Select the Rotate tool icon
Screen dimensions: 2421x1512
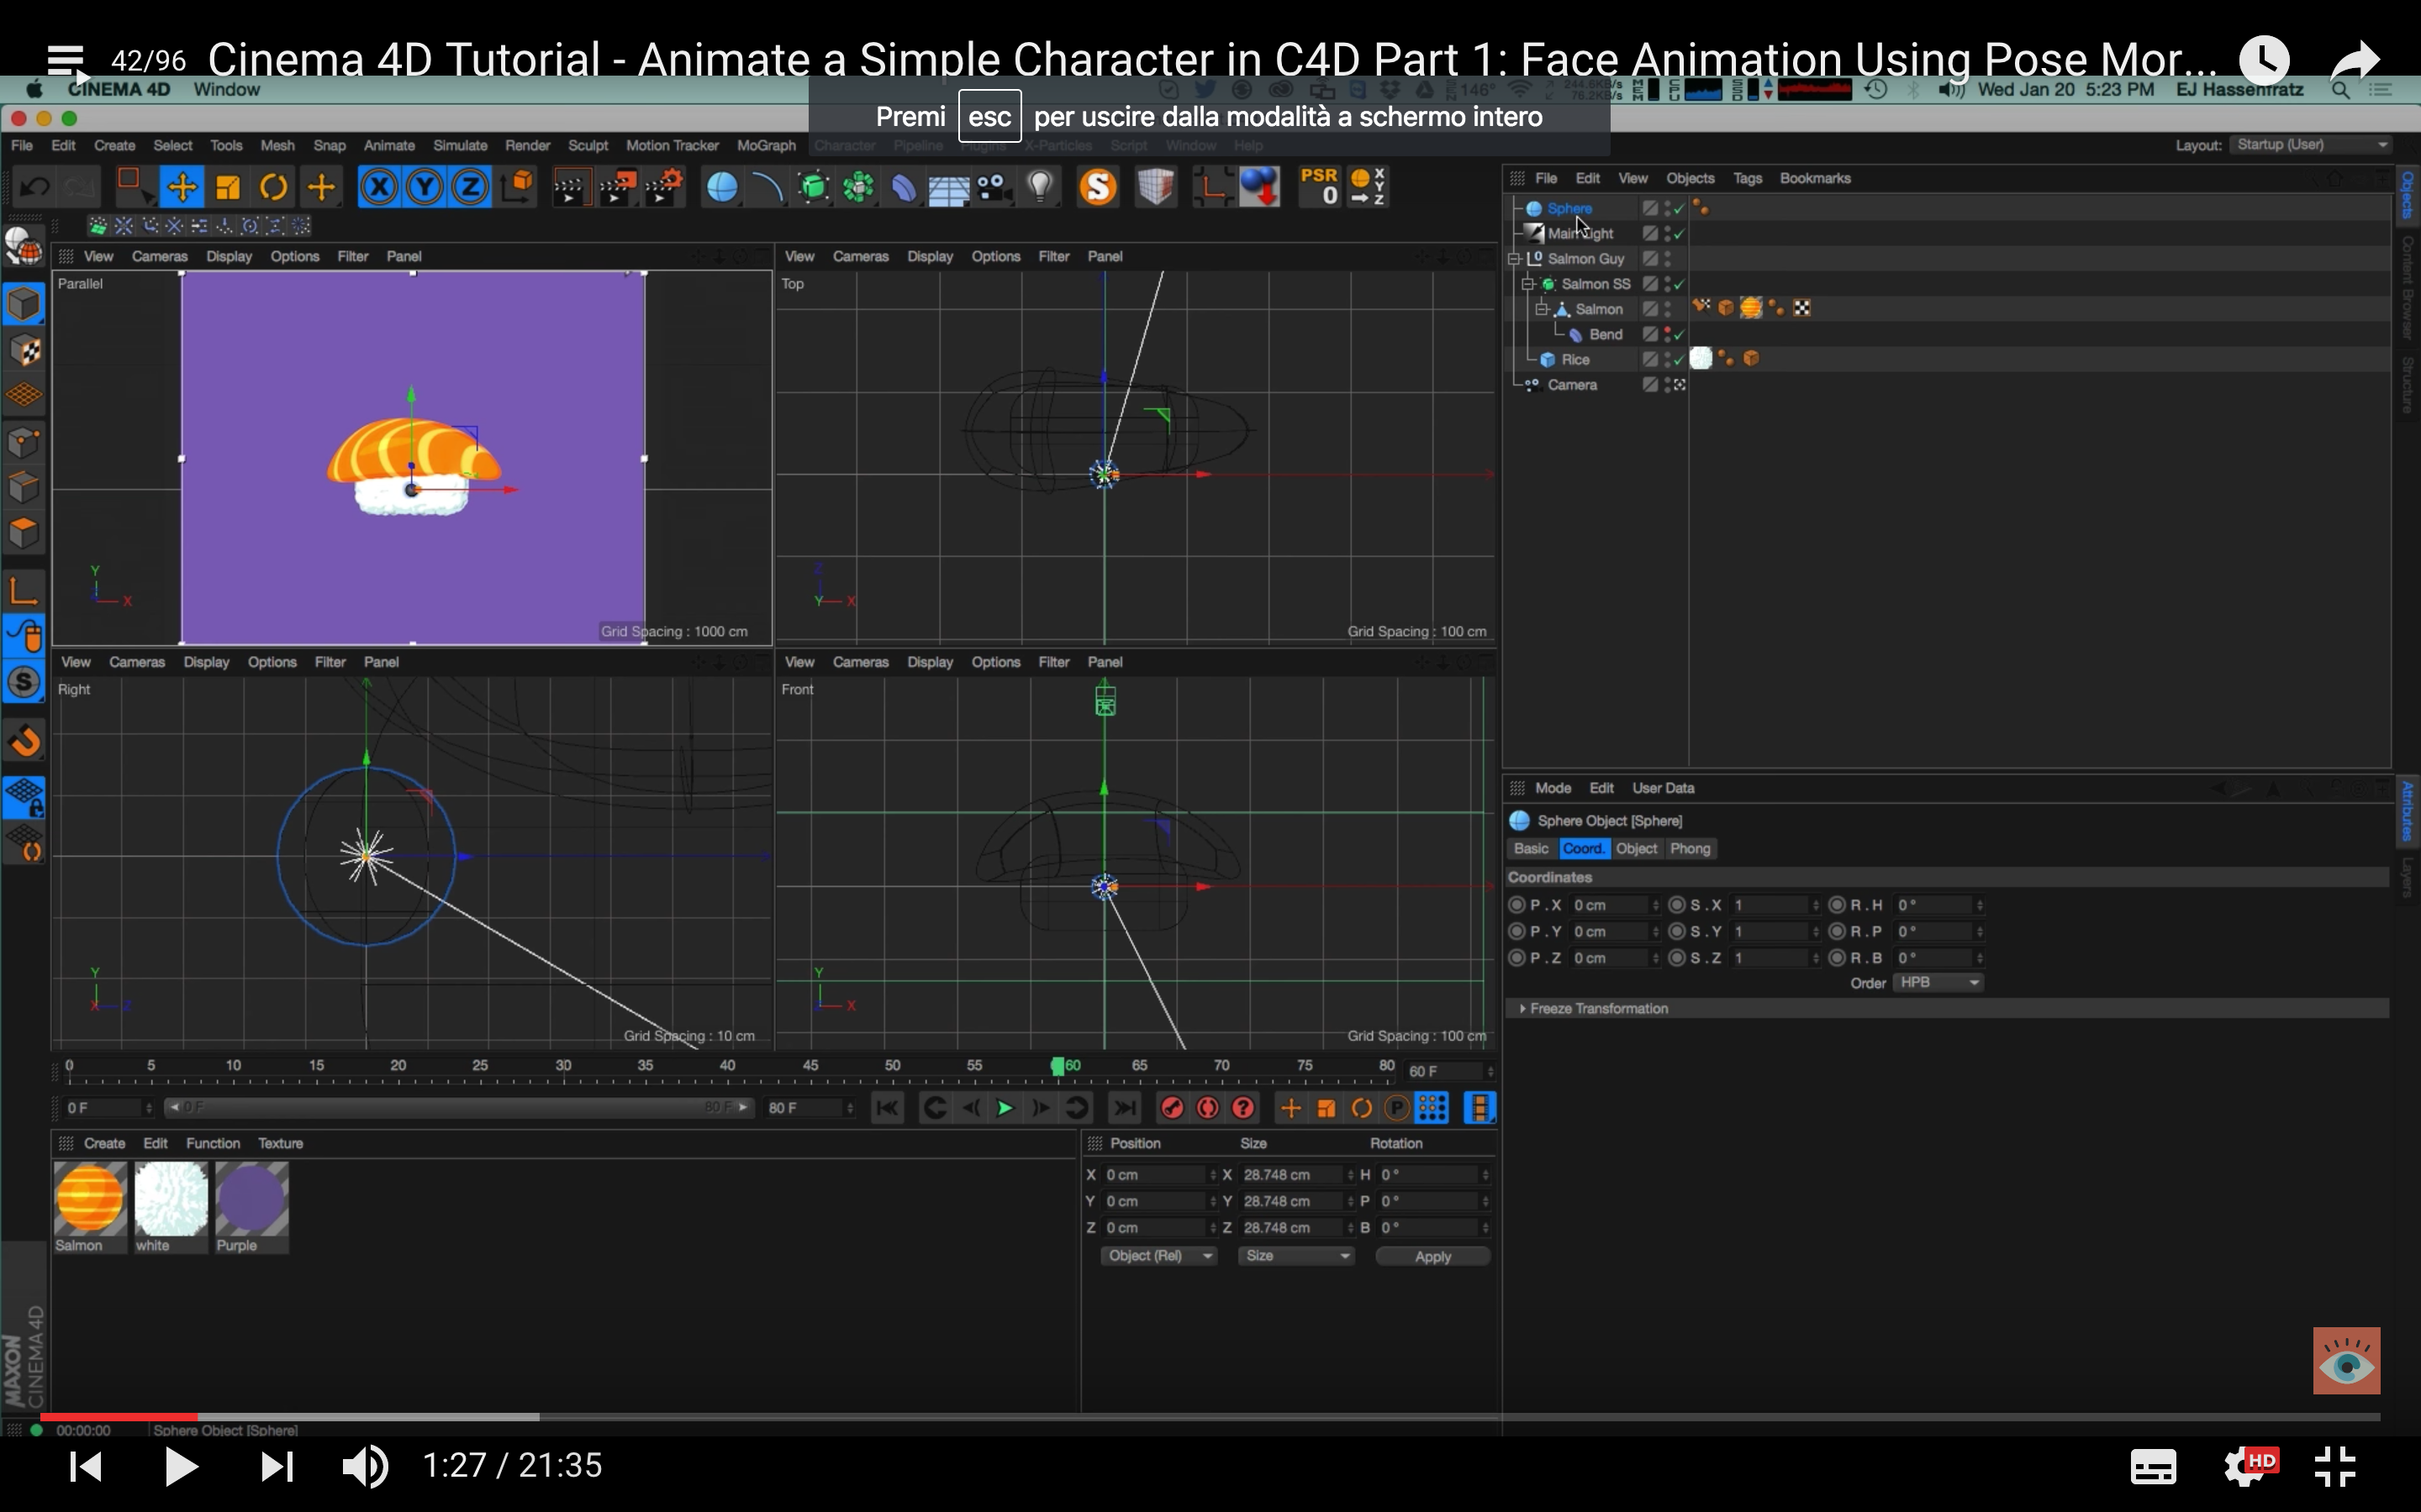click(x=273, y=187)
